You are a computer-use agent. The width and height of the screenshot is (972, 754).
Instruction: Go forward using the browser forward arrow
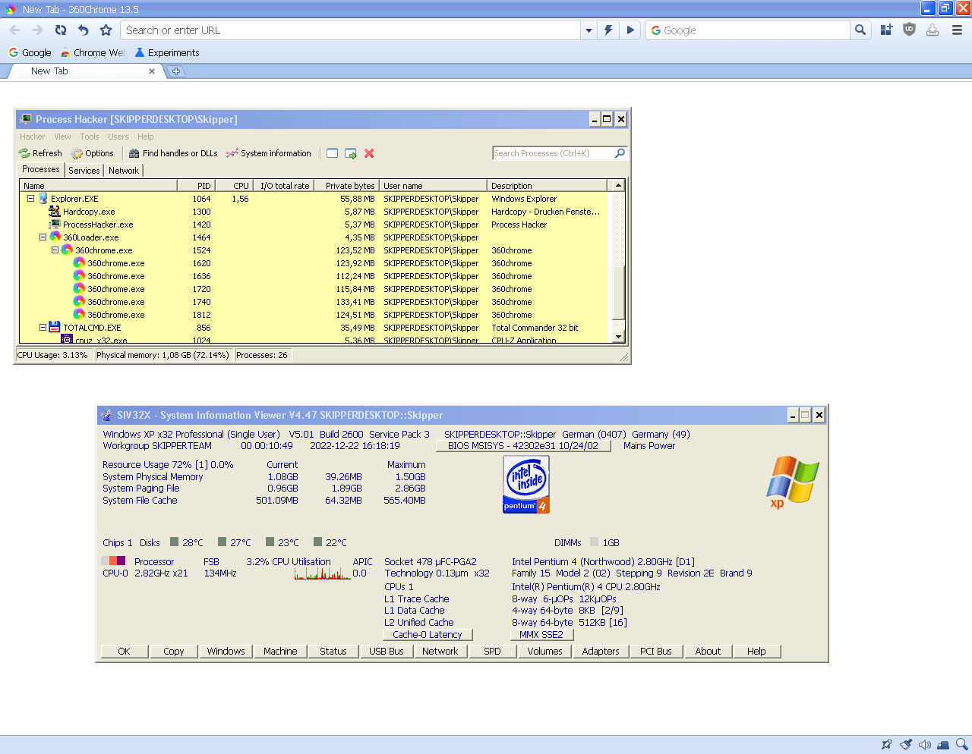(x=38, y=30)
